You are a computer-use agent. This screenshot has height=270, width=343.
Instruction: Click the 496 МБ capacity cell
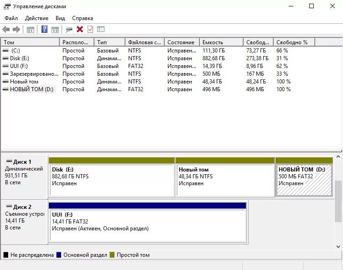211,89
